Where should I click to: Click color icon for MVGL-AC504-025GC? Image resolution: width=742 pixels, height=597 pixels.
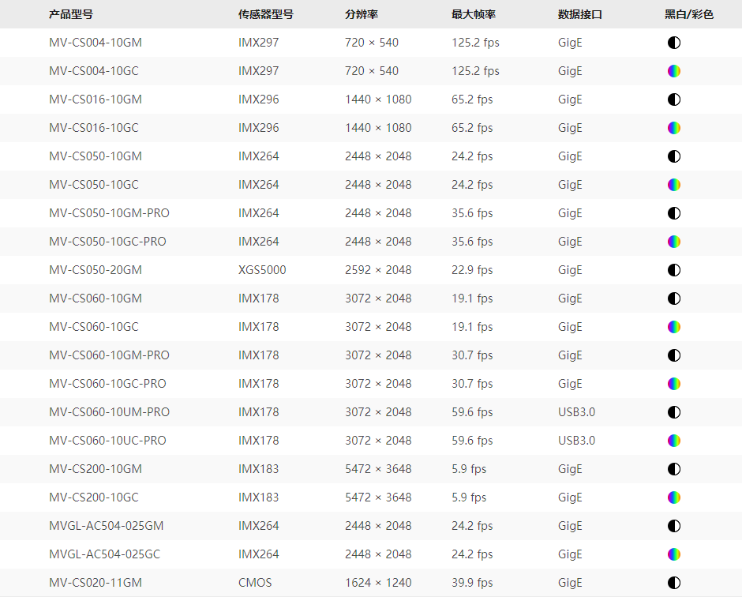point(673,554)
